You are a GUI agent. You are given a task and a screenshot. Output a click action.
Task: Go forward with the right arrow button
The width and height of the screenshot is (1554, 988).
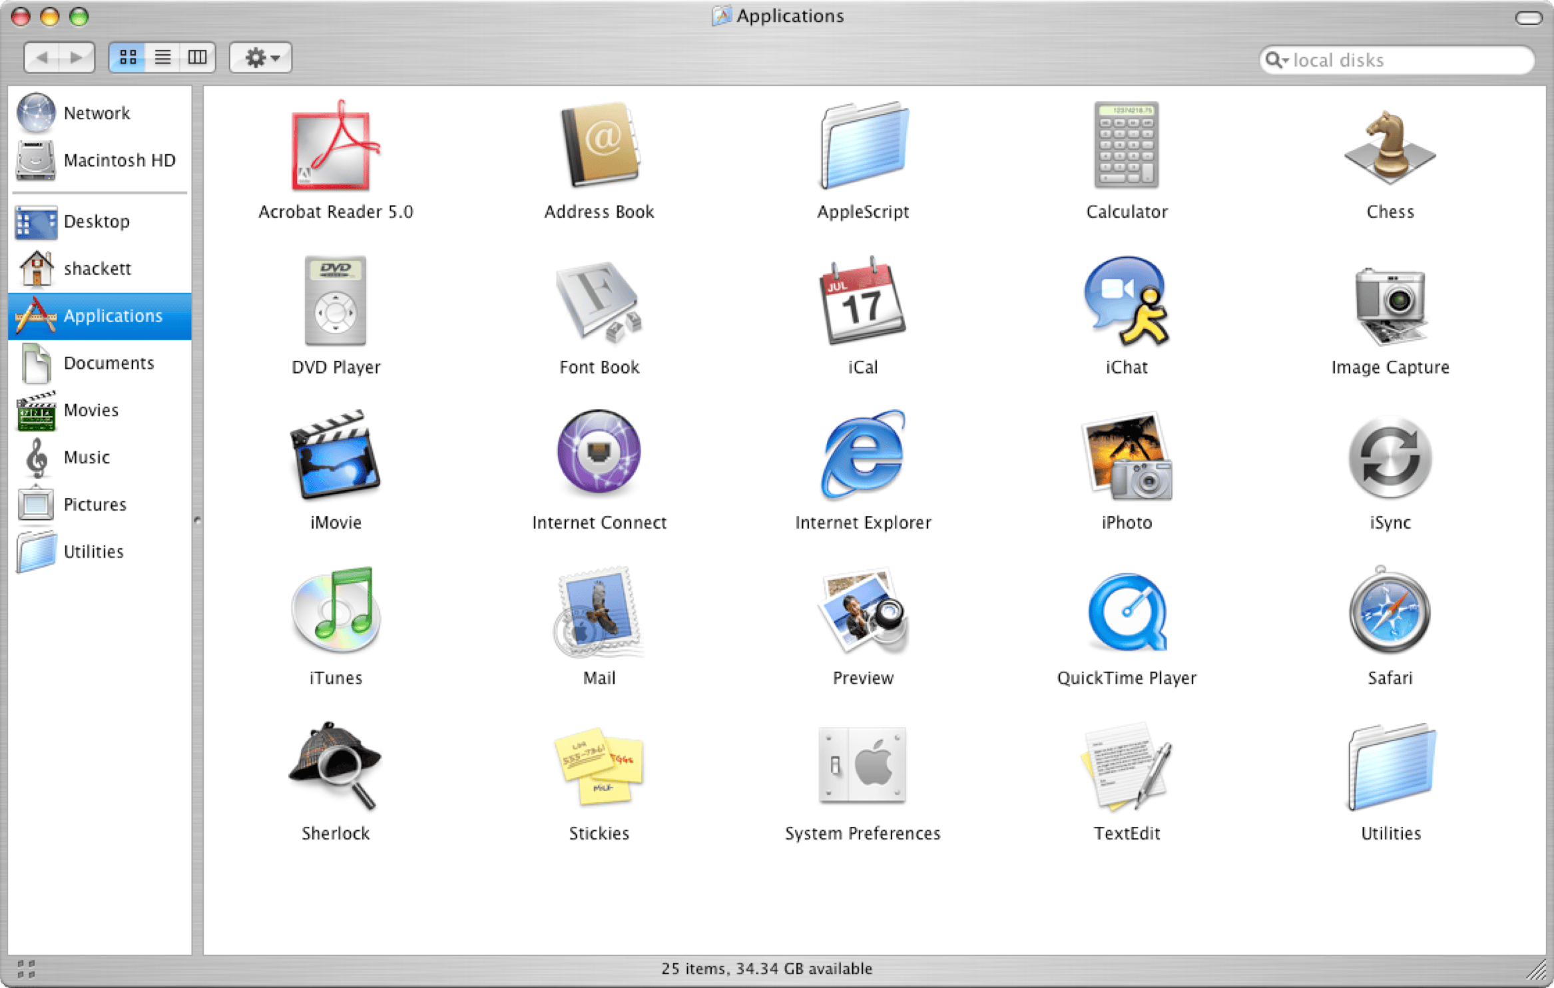[x=77, y=57]
